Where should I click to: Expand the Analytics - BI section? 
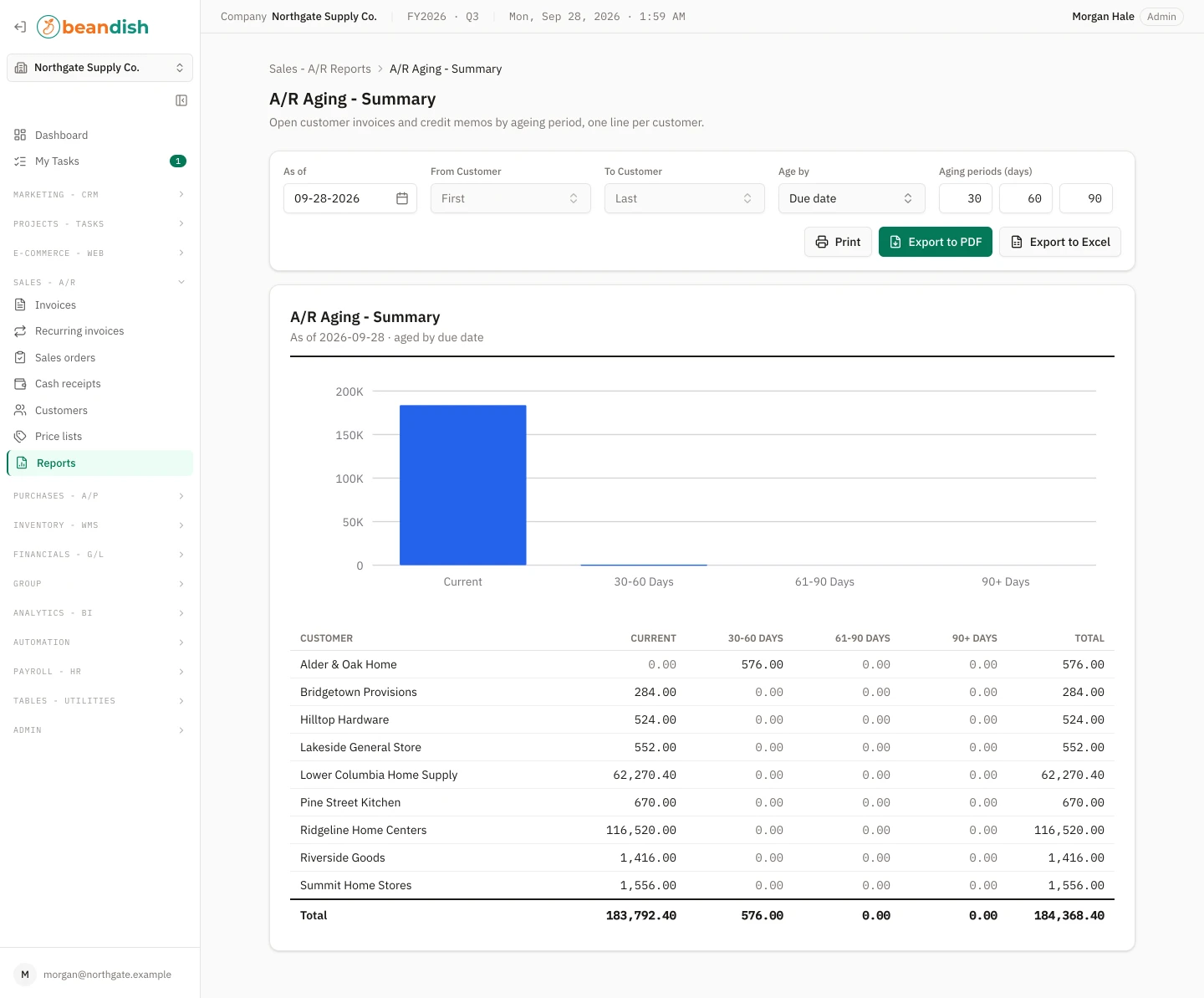click(99, 613)
